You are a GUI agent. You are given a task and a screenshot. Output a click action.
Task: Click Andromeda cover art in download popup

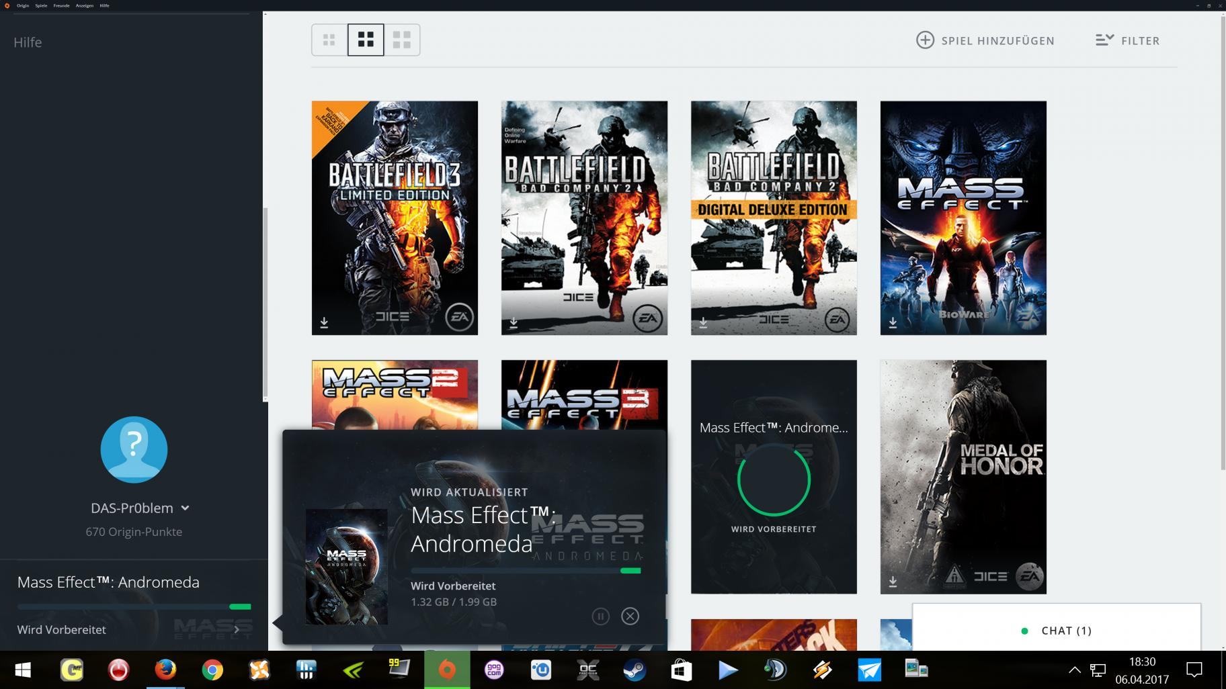(x=347, y=567)
